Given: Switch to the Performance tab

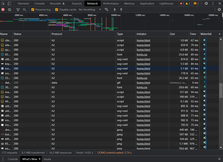Looking at the screenshot, I should pyautogui.click(x=111, y=3).
